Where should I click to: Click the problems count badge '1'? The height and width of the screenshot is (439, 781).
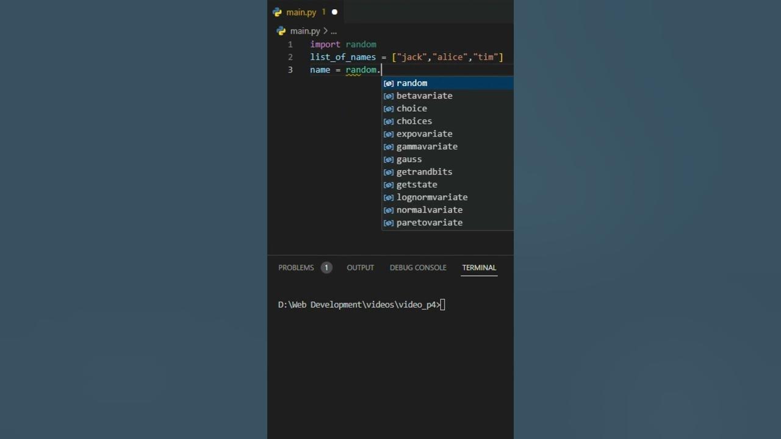(326, 268)
